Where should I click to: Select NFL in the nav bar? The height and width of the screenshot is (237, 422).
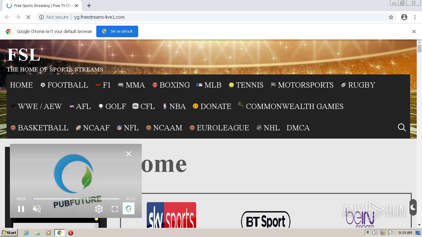tap(128, 128)
